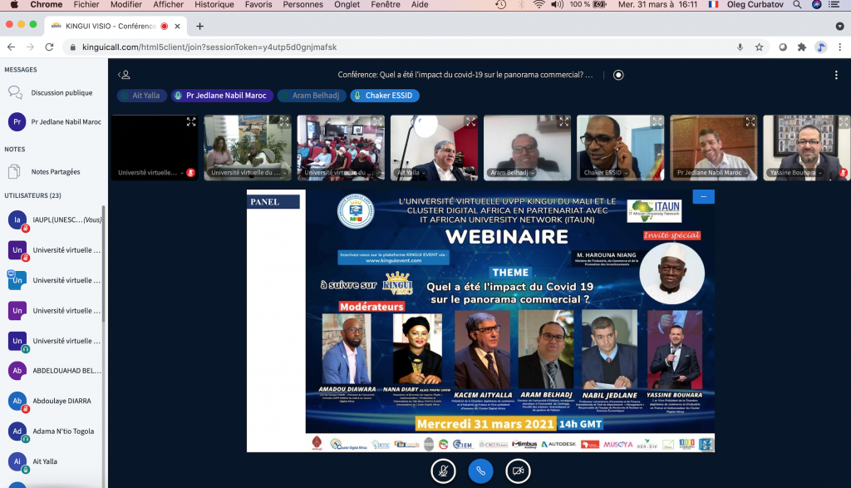Screen dimensions: 851x488
Task: Open the Historique menu
Action: pyautogui.click(x=214, y=4)
